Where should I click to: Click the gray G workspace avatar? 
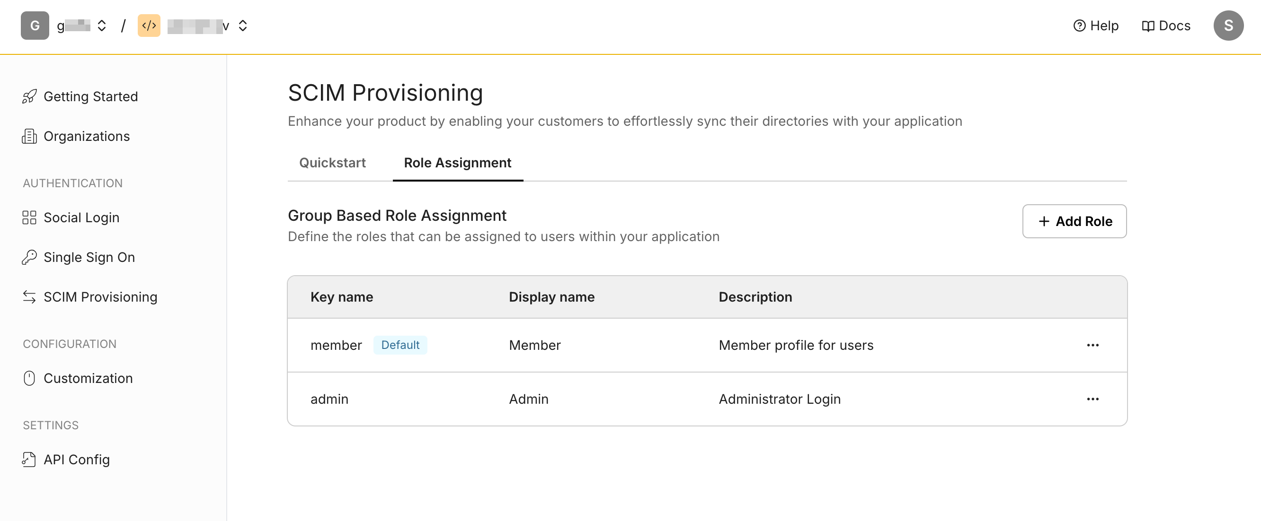35,26
